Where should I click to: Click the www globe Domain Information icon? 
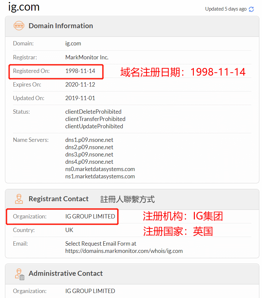coord(19,26)
